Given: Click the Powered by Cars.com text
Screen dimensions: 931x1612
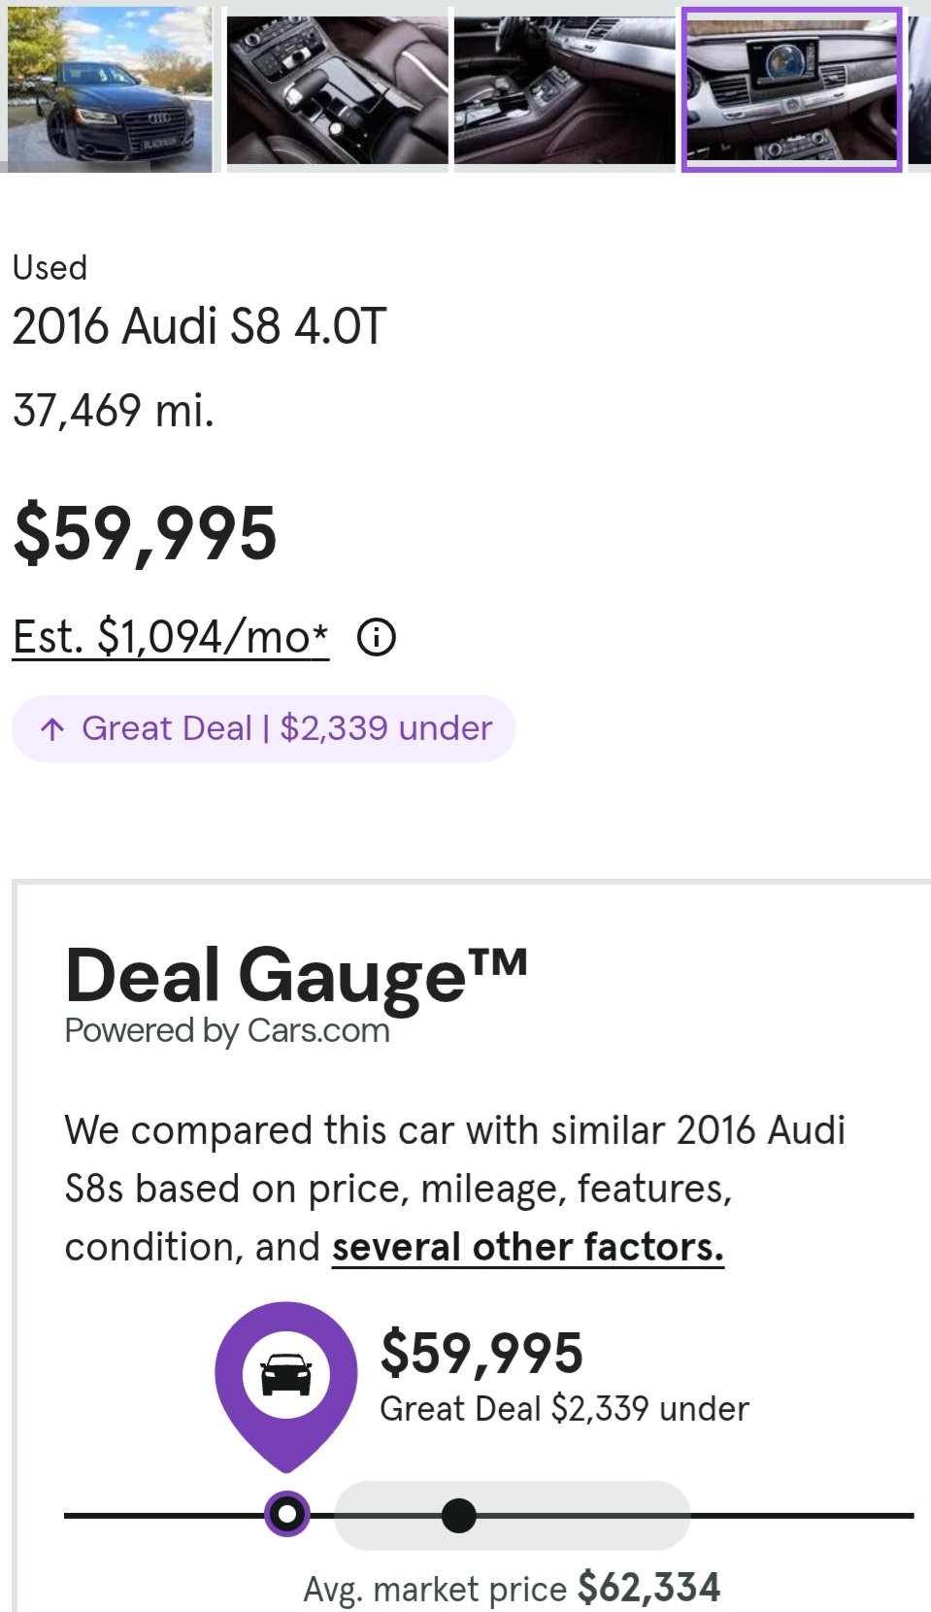Looking at the screenshot, I should [x=227, y=1030].
